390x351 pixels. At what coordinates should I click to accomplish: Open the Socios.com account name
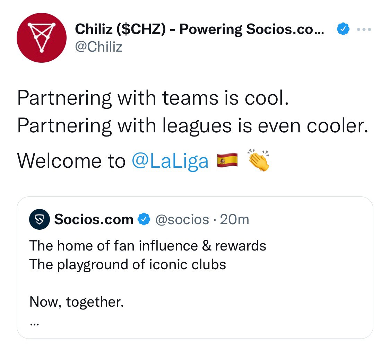(x=94, y=219)
